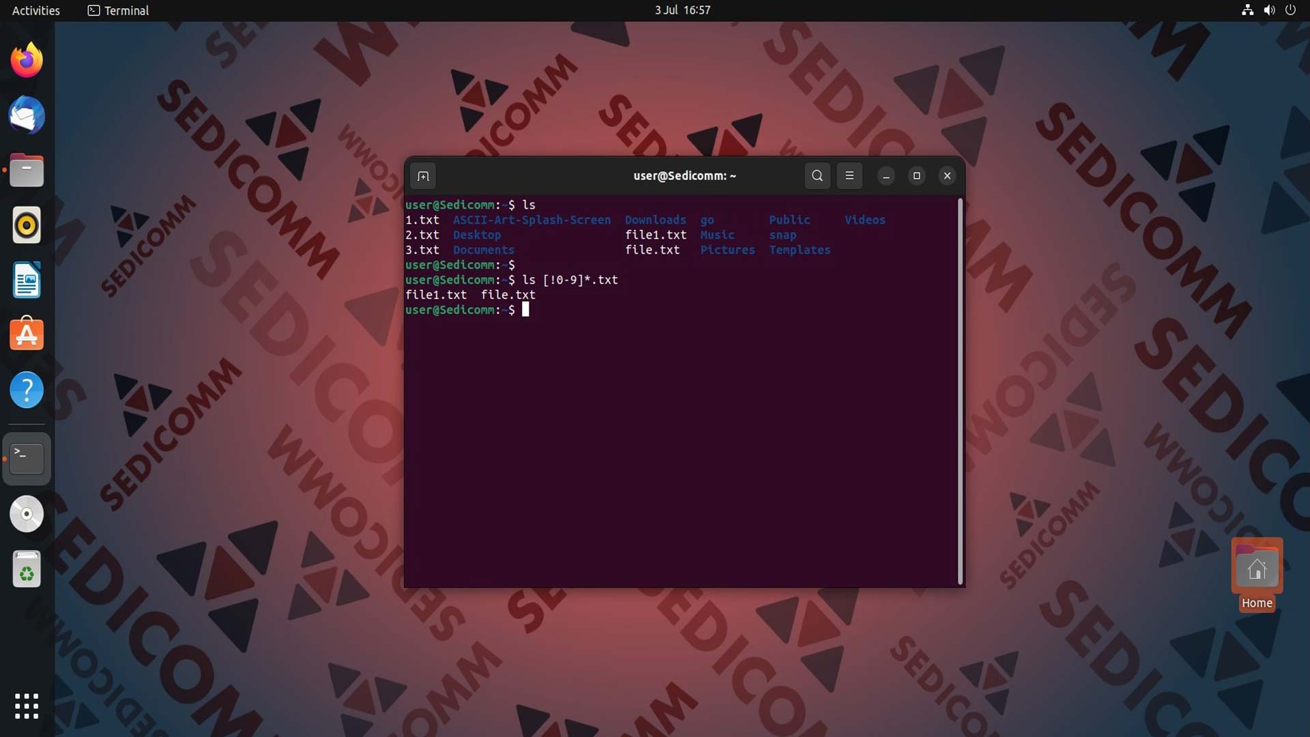Open the Home folder desktop icon

[x=1257, y=575]
